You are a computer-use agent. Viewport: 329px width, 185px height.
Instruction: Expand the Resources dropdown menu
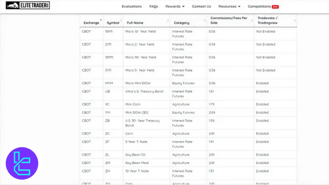click(x=229, y=6)
